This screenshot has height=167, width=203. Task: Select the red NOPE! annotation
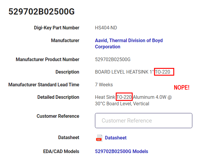coord(182,88)
